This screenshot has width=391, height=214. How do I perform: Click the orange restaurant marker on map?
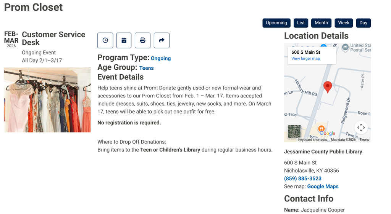(x=321, y=129)
